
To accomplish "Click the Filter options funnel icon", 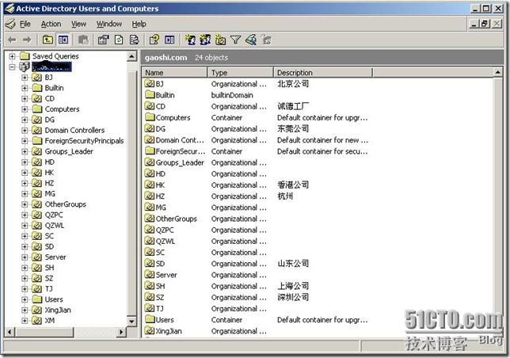I will coord(235,40).
